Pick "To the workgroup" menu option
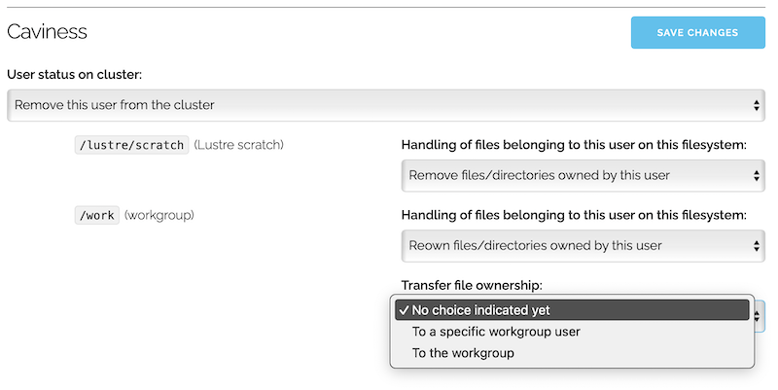Screen dimensions: 778x390 pos(463,353)
